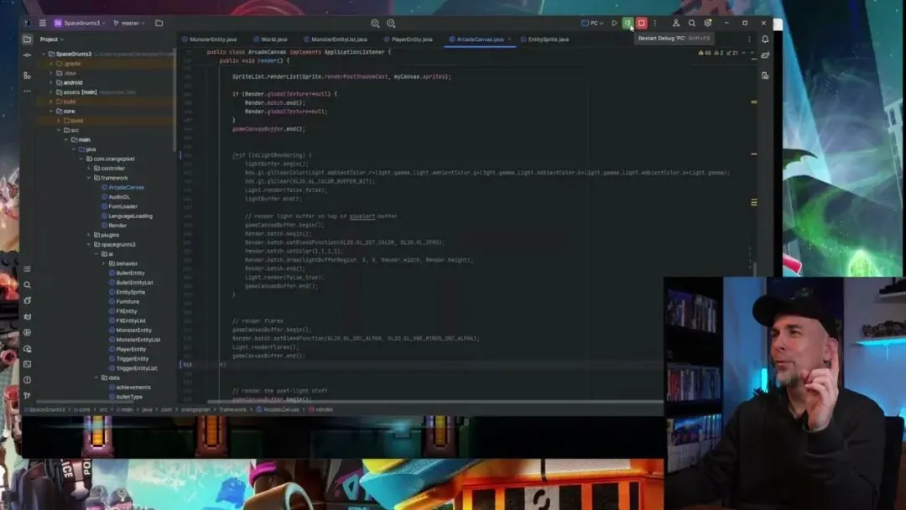Open the Commit tool window
This screenshot has height=510, width=906.
tap(27, 55)
